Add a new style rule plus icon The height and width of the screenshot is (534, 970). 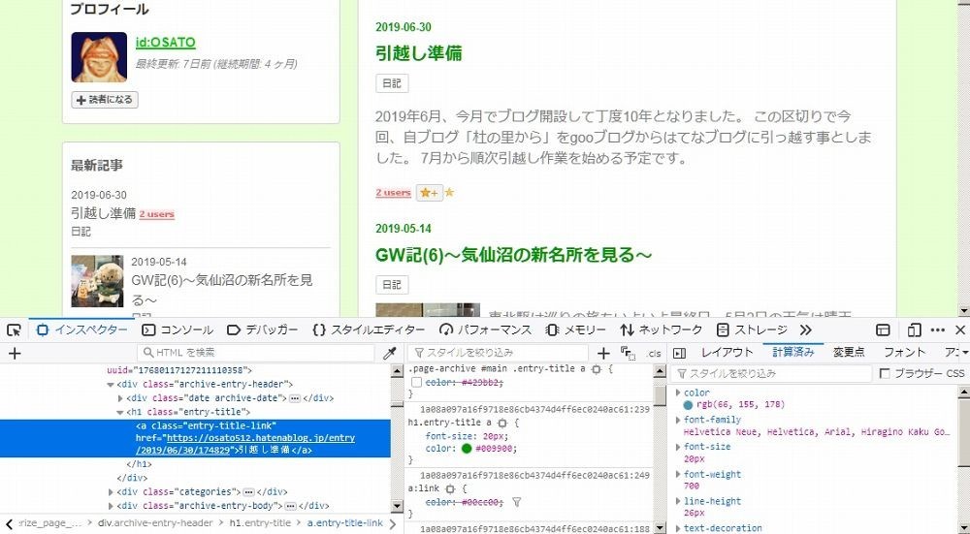point(603,353)
